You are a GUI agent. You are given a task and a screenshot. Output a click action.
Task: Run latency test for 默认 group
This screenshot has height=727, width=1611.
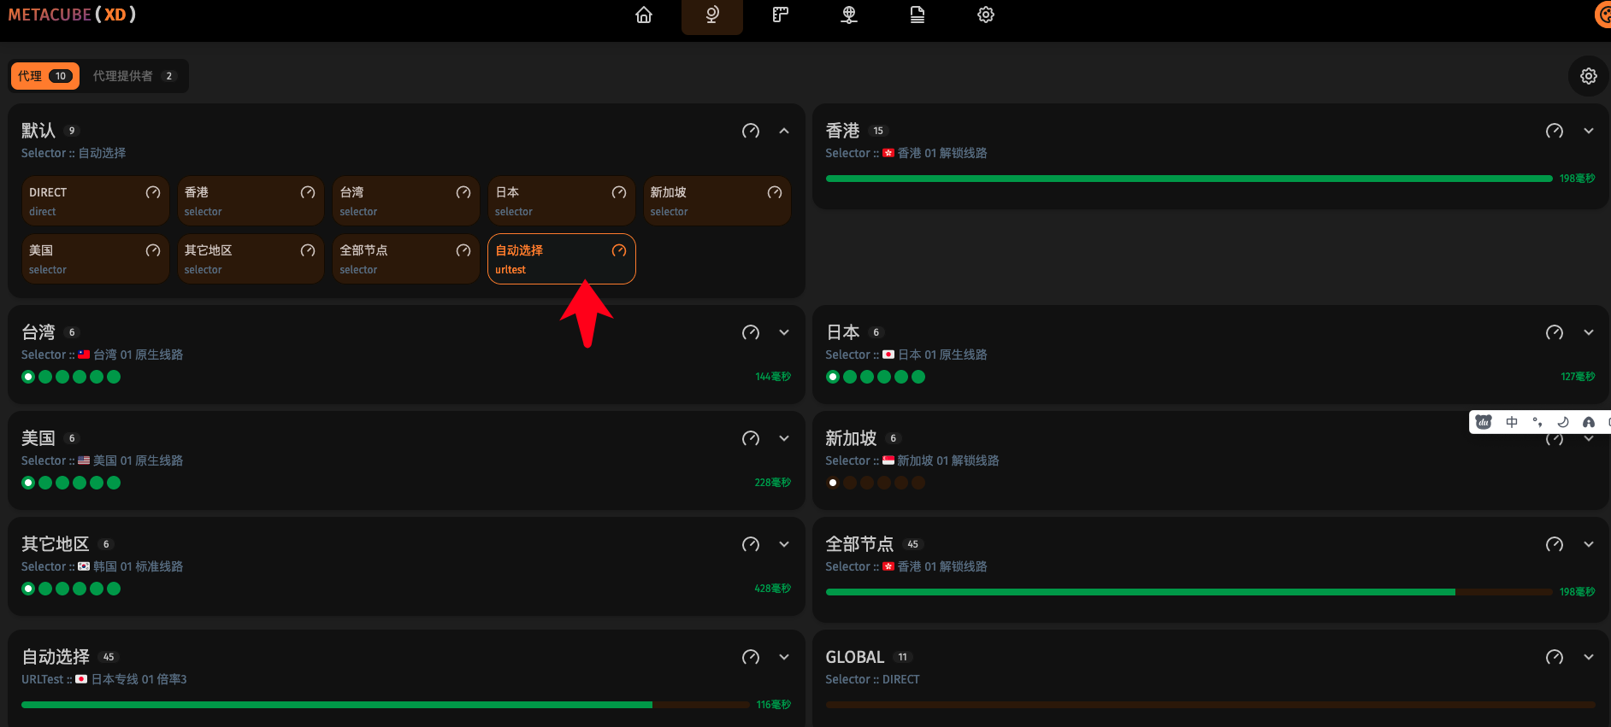[x=751, y=131]
